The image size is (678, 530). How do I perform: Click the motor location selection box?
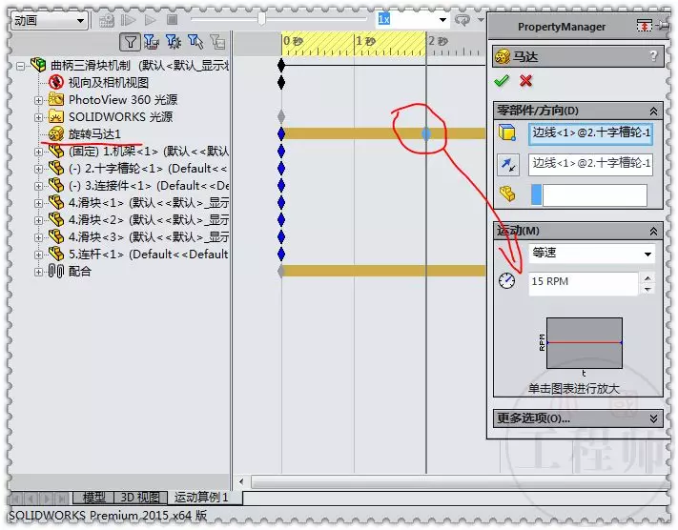coord(590,133)
